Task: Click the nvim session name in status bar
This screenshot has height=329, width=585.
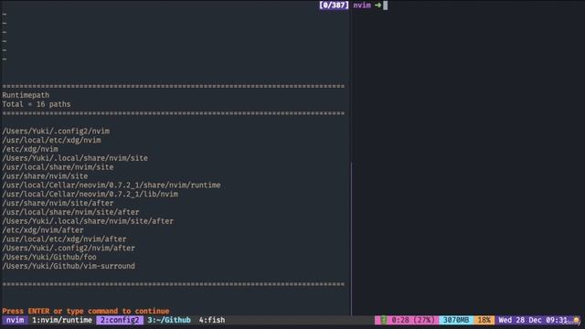Action: click(x=15, y=320)
